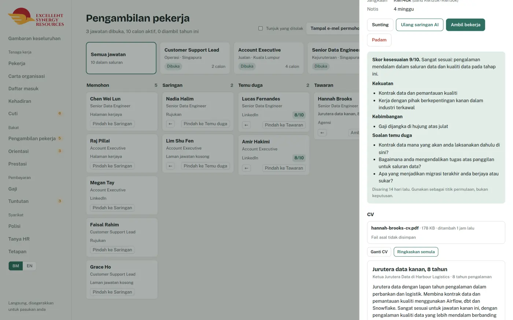Image resolution: width=513 pixels, height=320 pixels.
Task: Move Grace Ho to Saringan
Action: (112, 292)
